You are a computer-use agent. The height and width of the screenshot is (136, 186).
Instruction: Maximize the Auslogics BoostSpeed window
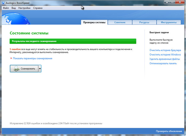(x=172, y=2)
